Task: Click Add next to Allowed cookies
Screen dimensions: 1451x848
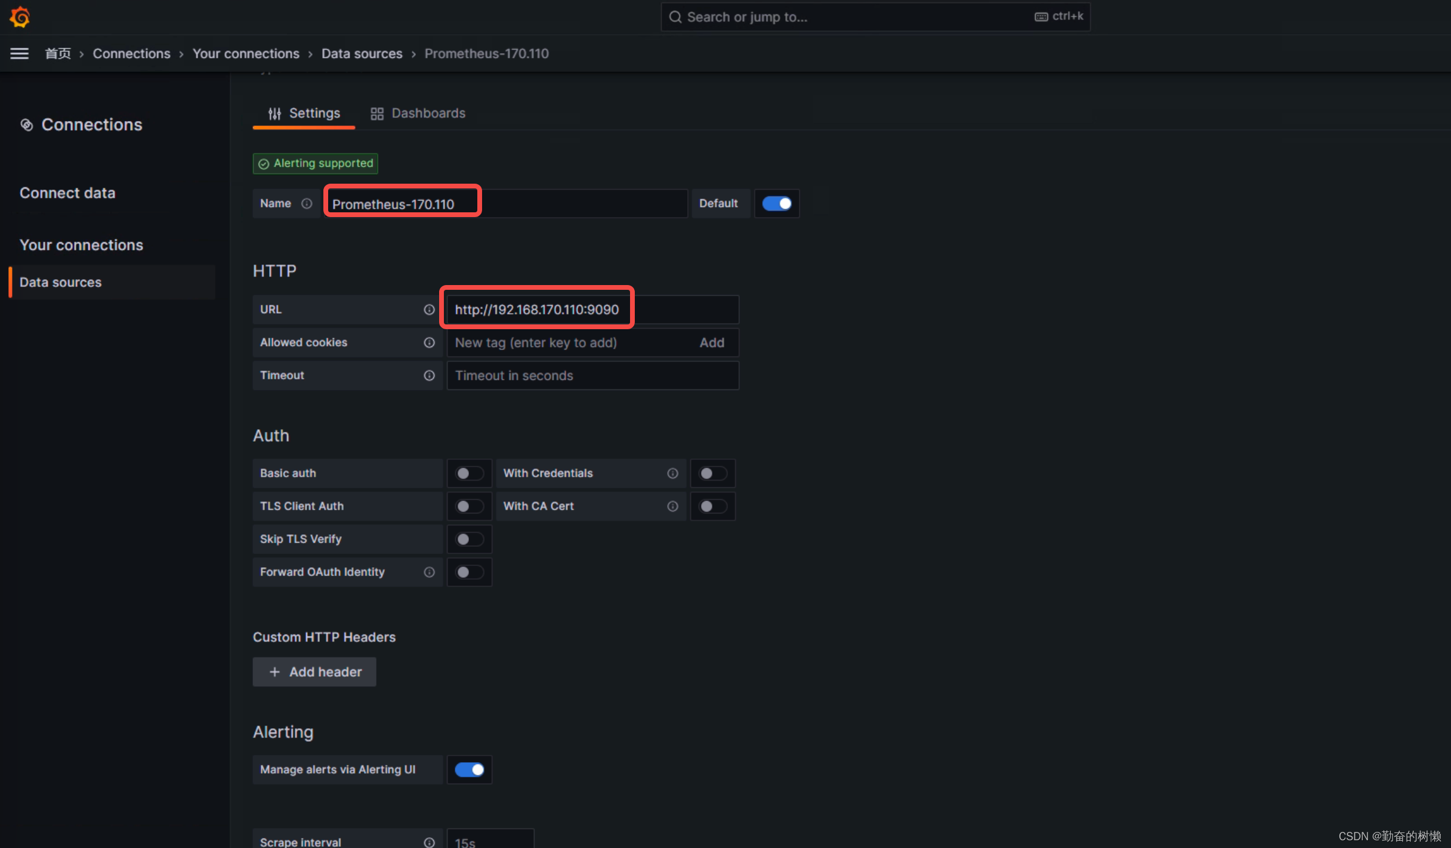Action: point(712,343)
